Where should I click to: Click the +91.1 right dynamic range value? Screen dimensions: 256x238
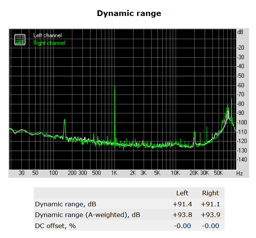coord(210,204)
